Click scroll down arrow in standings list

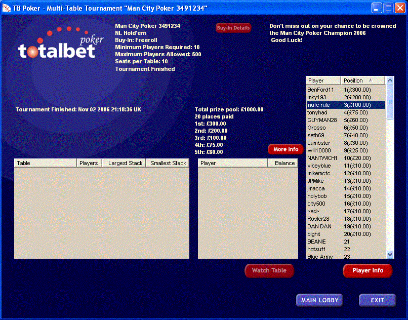coord(390,254)
